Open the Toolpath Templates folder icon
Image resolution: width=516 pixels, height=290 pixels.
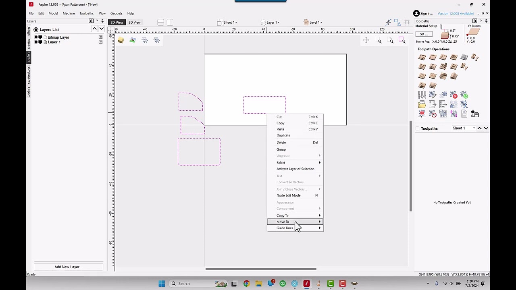click(x=422, y=105)
